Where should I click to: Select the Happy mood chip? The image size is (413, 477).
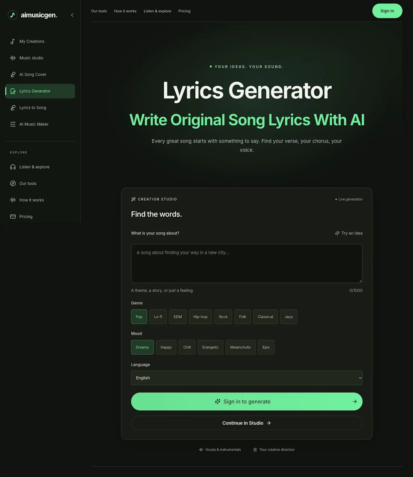[x=166, y=347]
